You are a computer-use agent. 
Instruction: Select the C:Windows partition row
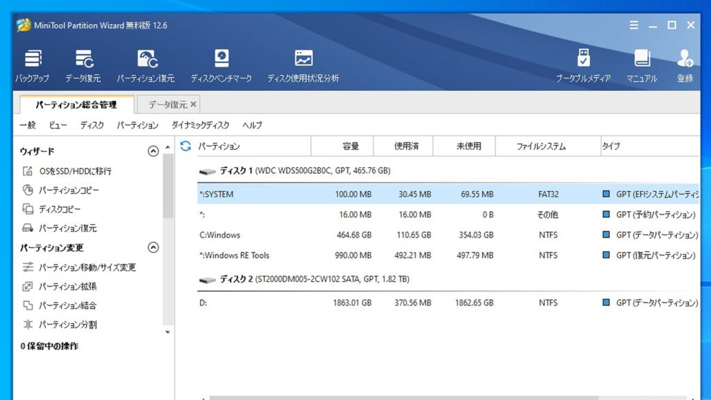448,235
